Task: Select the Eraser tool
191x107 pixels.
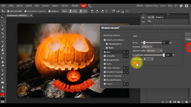Action: 2,54
